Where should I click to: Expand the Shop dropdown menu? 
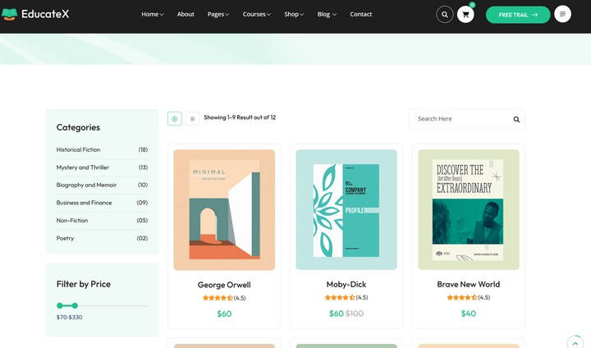click(x=294, y=14)
